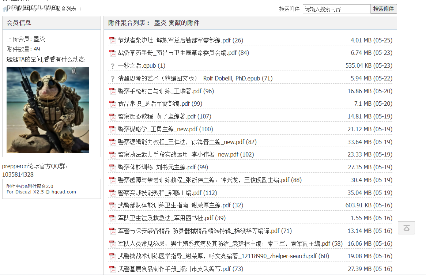
Task: Click 墨炎 in the list heading
Action: [160, 23]
